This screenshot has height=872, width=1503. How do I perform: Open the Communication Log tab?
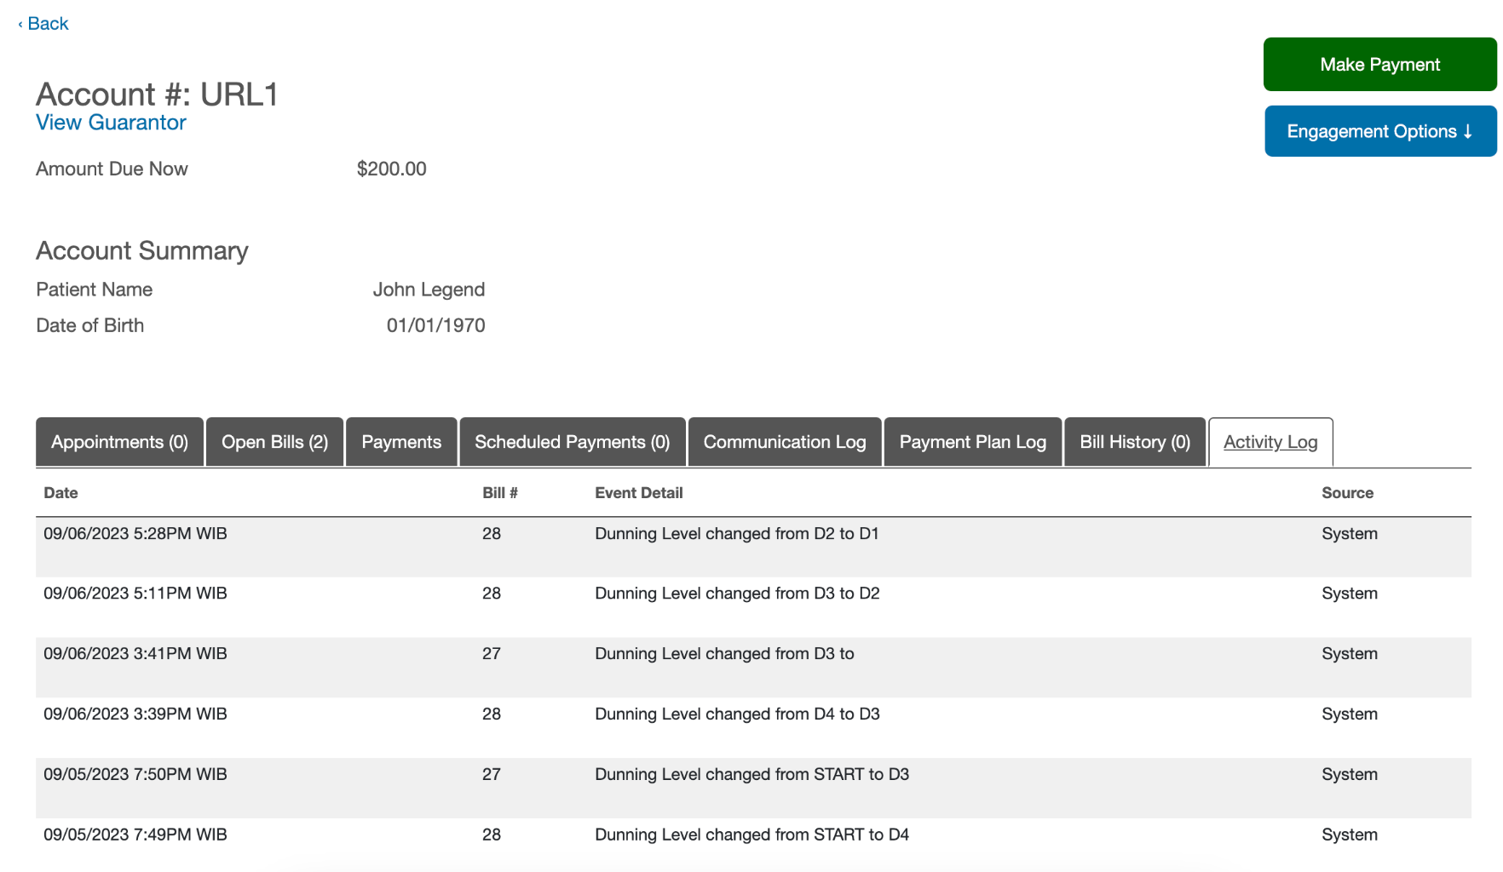pos(784,441)
